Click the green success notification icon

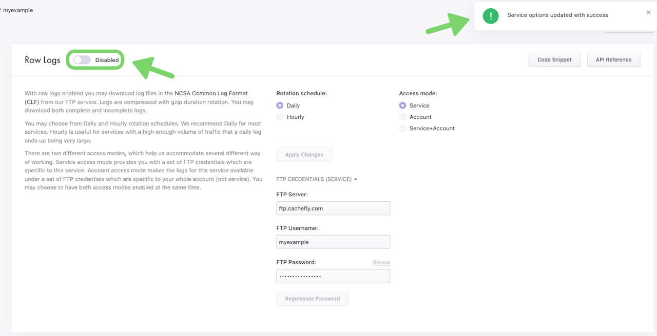click(491, 16)
